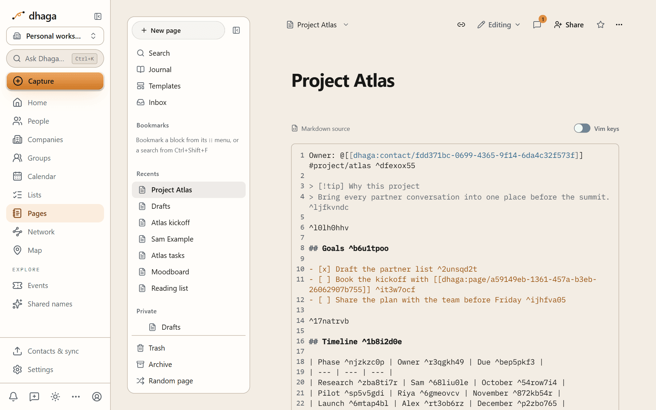Viewport: 656px width, 410px height.
Task: Copy page link icon in header
Action: pos(461,25)
